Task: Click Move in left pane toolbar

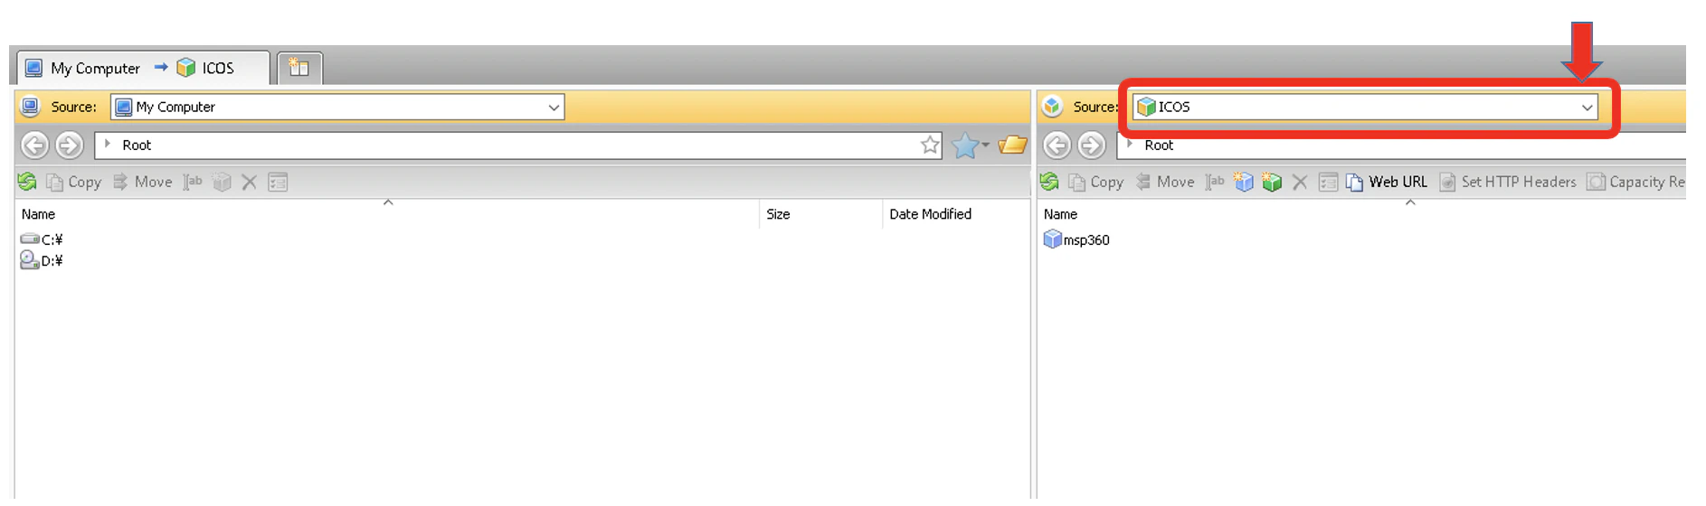Action: 142,182
